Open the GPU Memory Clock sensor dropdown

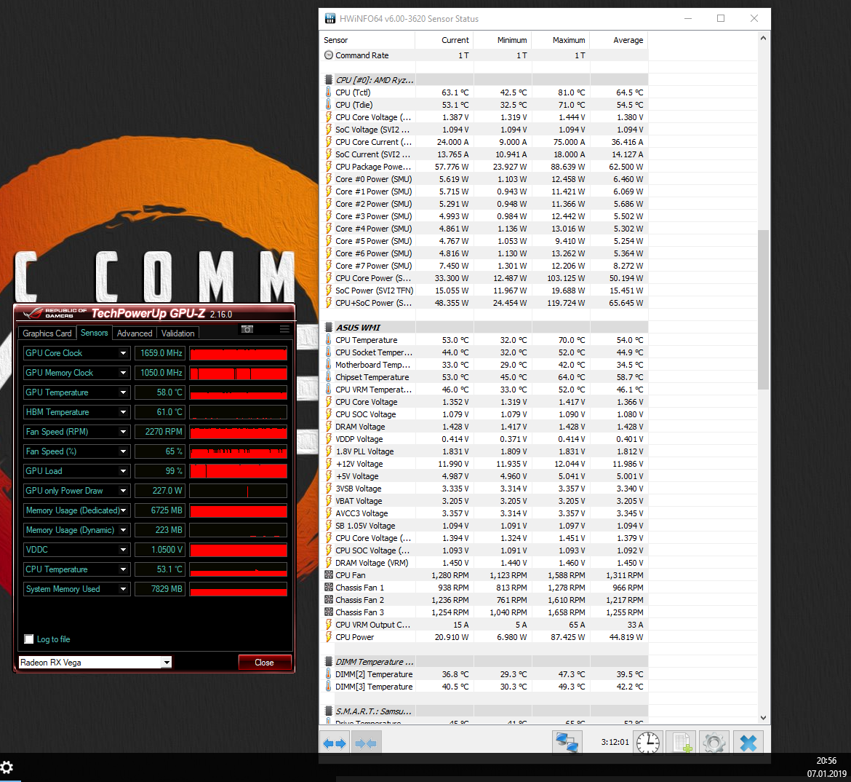[123, 373]
